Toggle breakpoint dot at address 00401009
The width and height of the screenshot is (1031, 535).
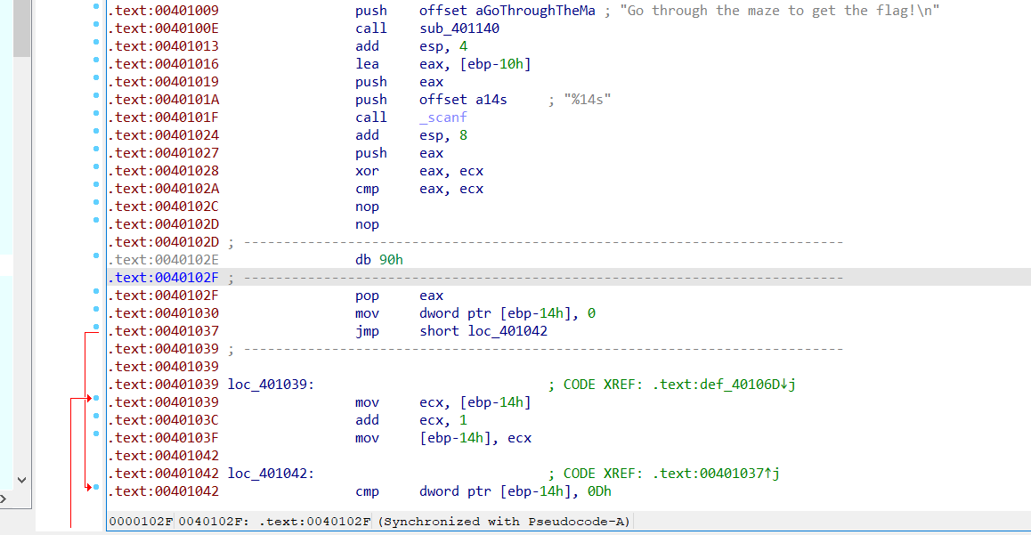(96, 6)
